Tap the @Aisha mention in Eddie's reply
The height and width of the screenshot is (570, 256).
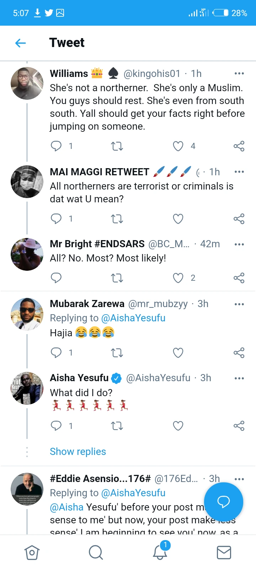pyautogui.click(x=66, y=507)
